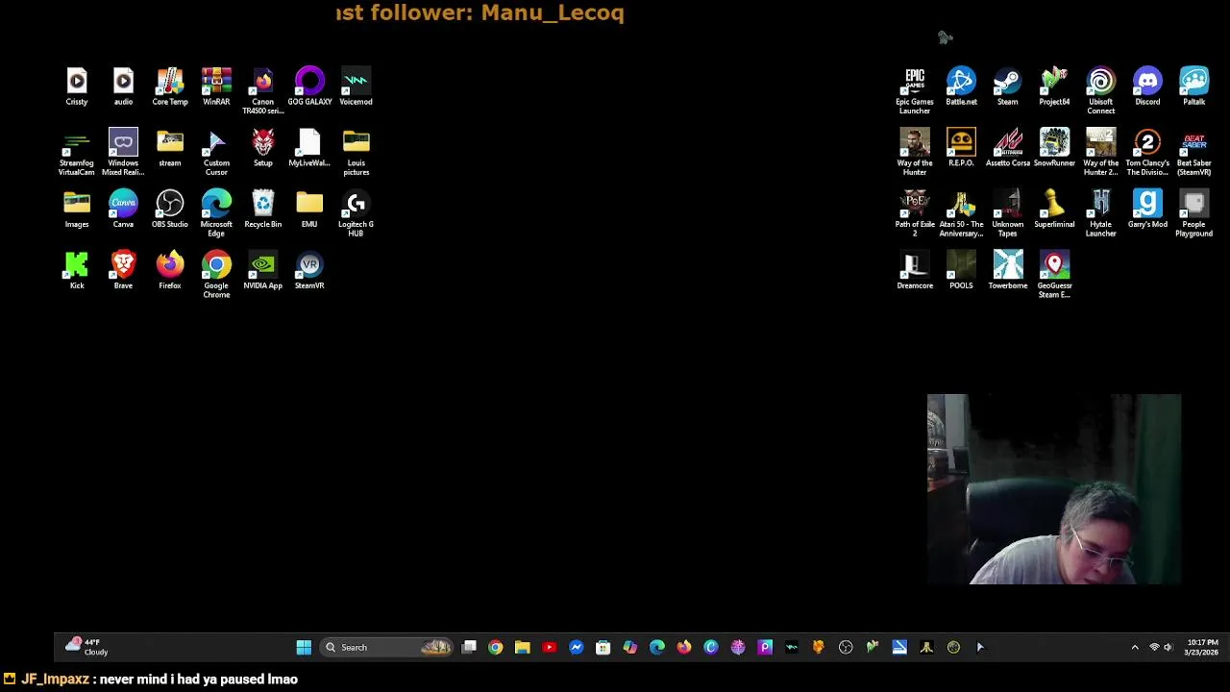The width and height of the screenshot is (1230, 692).
Task: Select the Recycle Bin icon
Action: pyautogui.click(x=262, y=210)
